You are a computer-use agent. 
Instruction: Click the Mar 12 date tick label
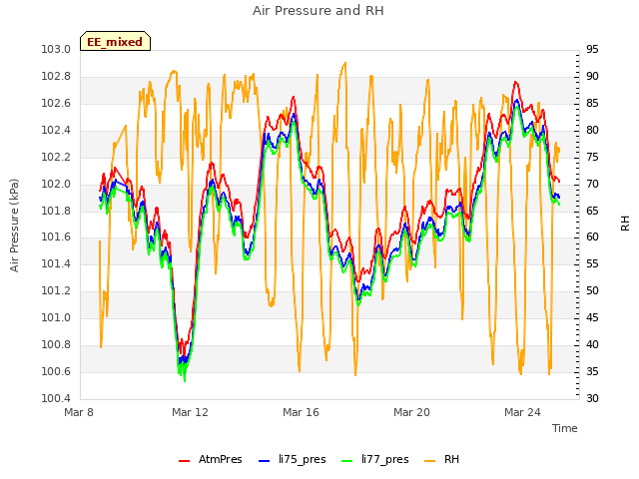(190, 412)
